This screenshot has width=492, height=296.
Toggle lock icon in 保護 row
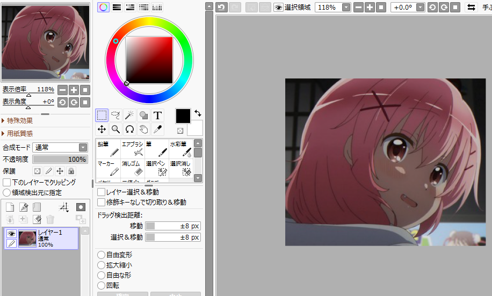pyautogui.click(x=71, y=171)
